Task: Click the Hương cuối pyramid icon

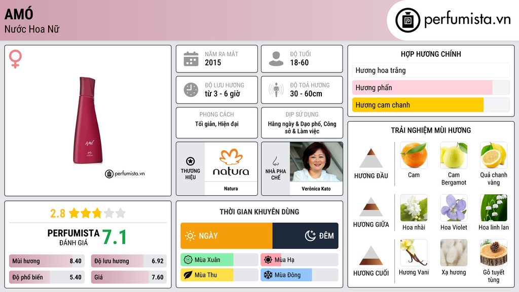Action: point(371,255)
